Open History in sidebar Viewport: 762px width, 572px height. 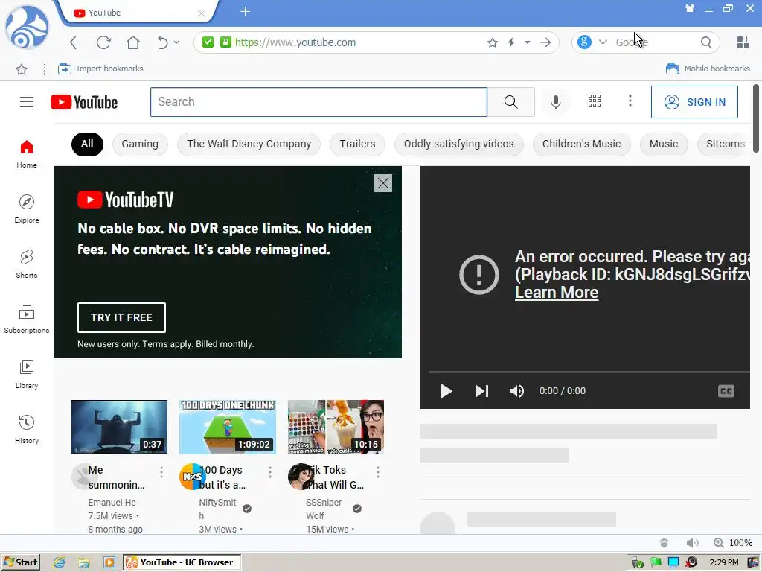(27, 430)
